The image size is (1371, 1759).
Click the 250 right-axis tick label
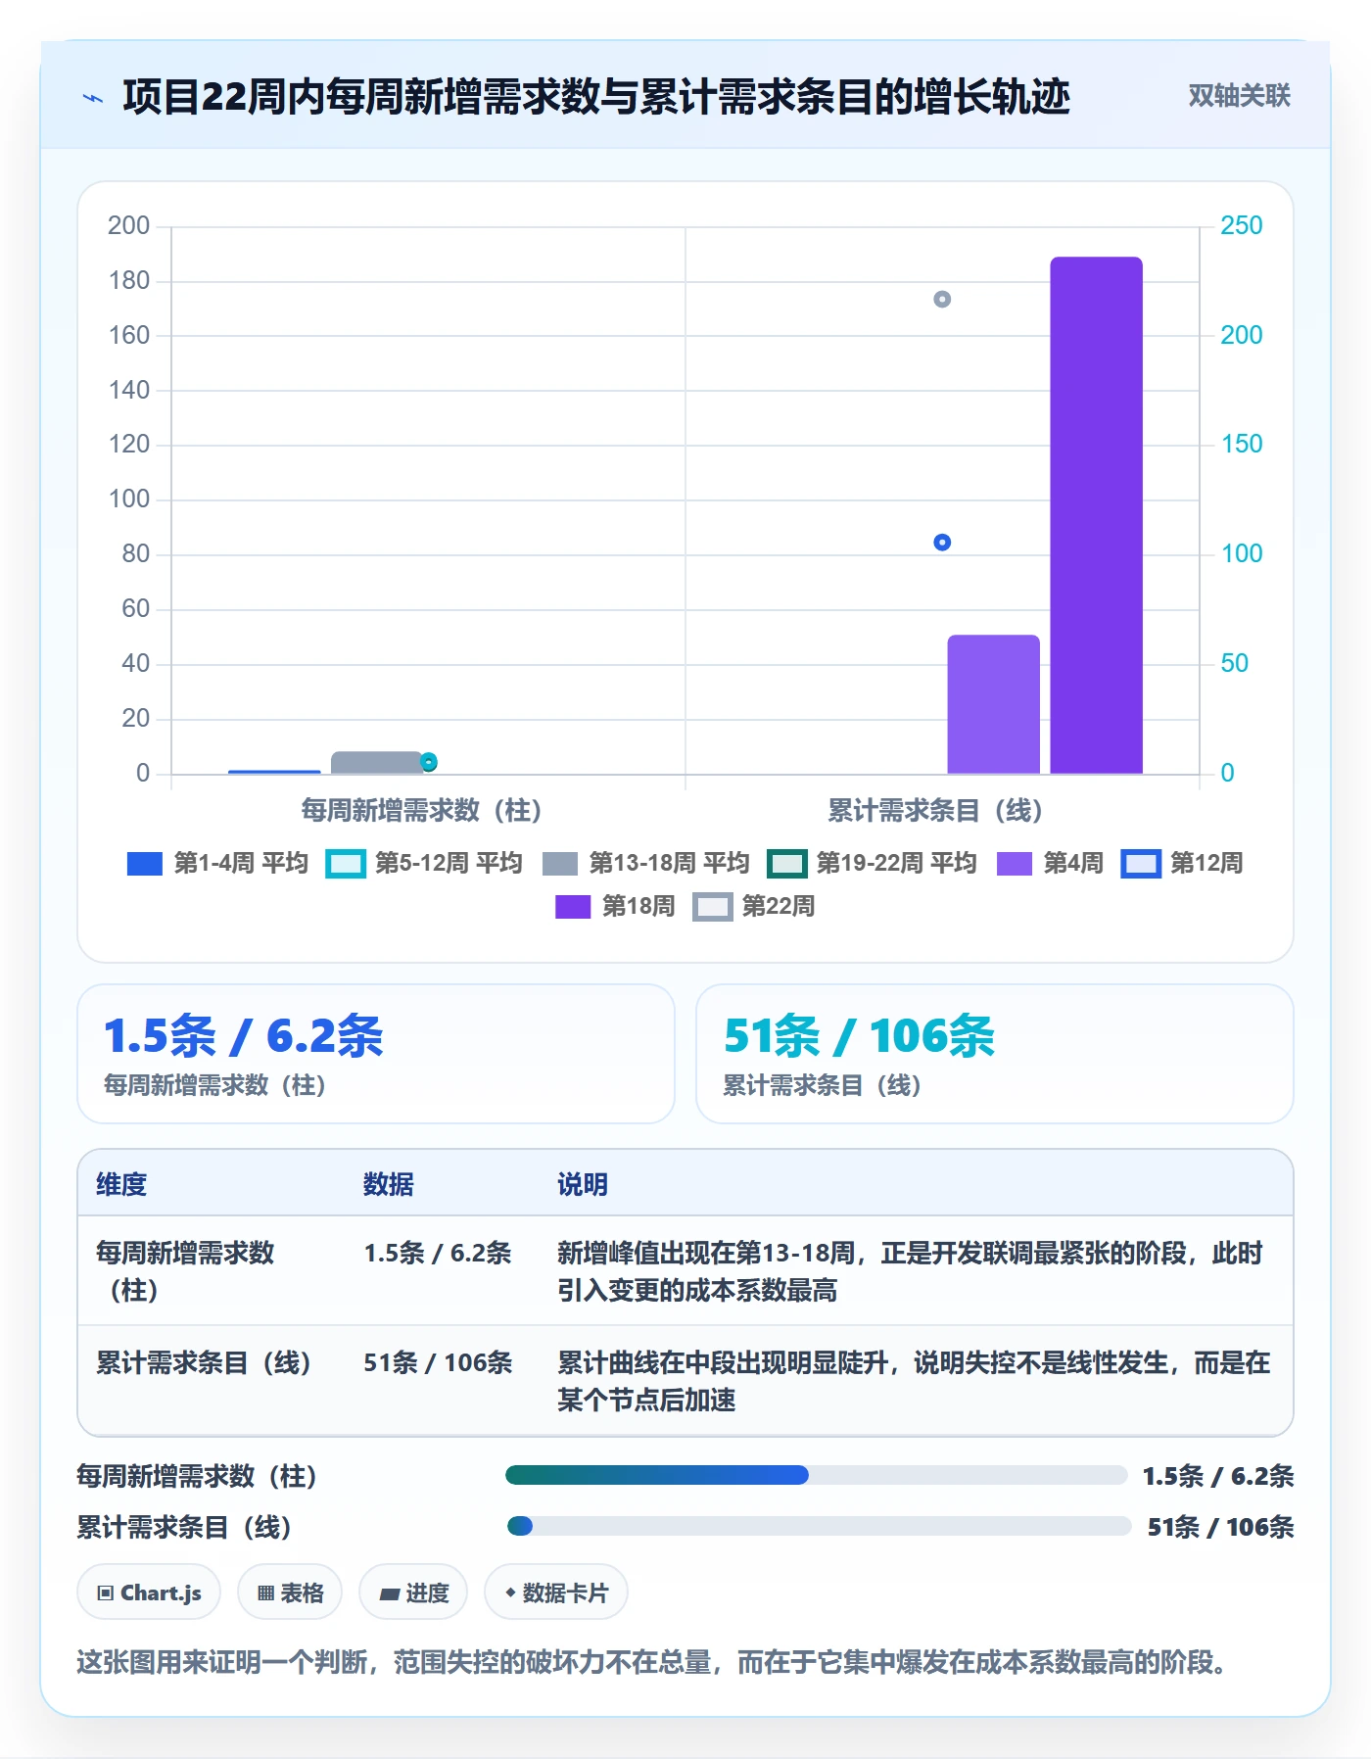(x=1241, y=225)
